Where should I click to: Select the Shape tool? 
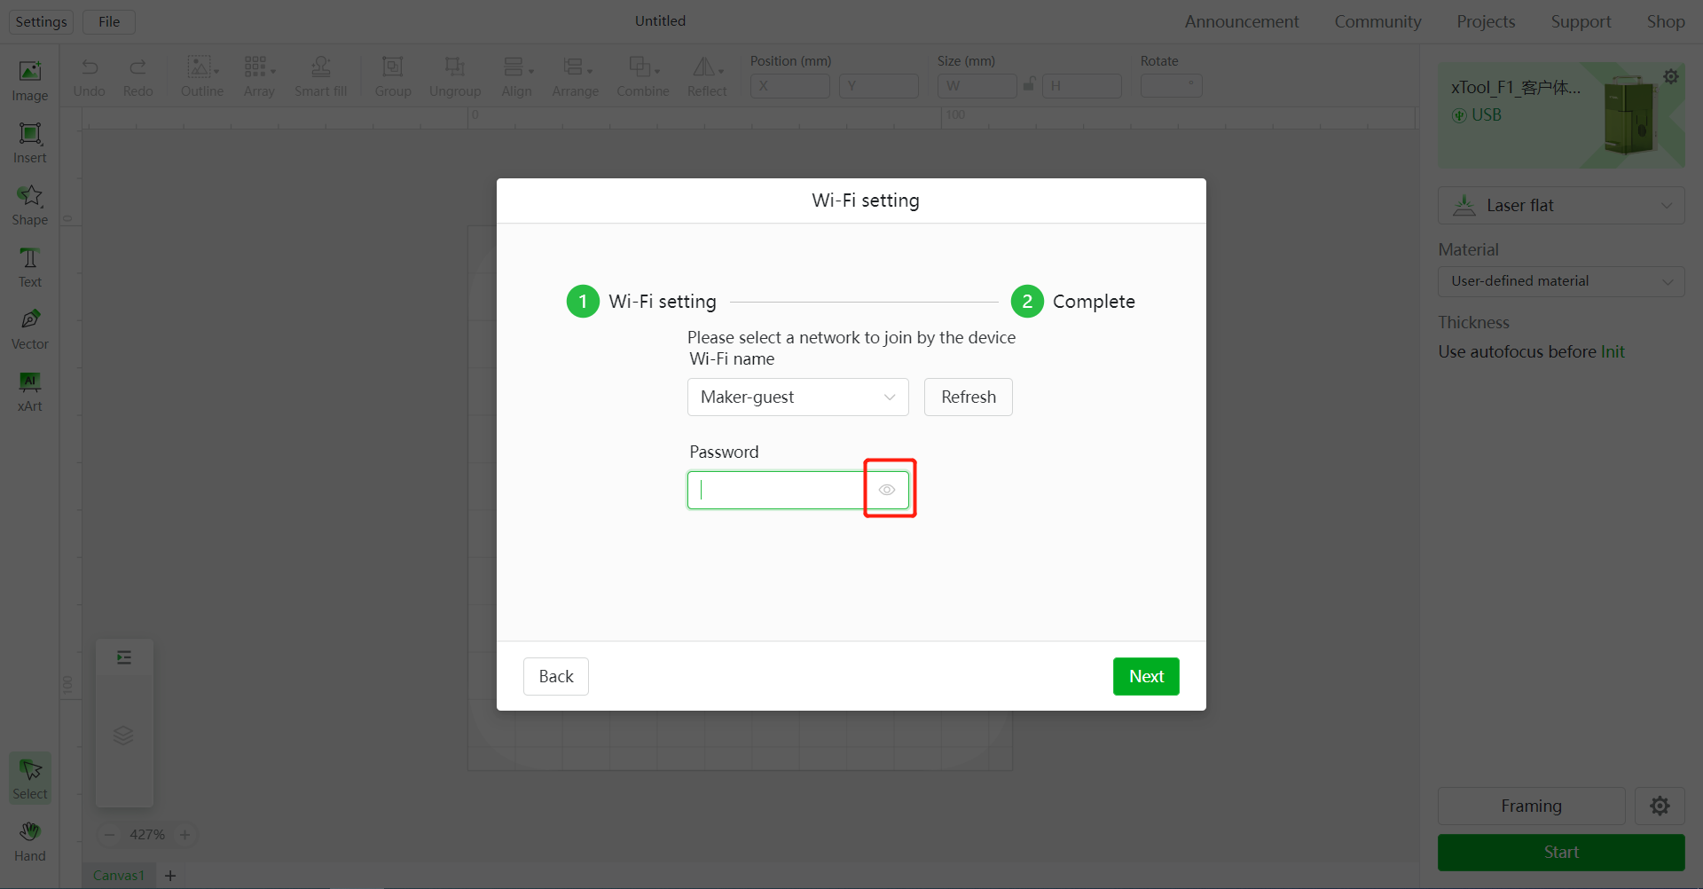(x=30, y=205)
